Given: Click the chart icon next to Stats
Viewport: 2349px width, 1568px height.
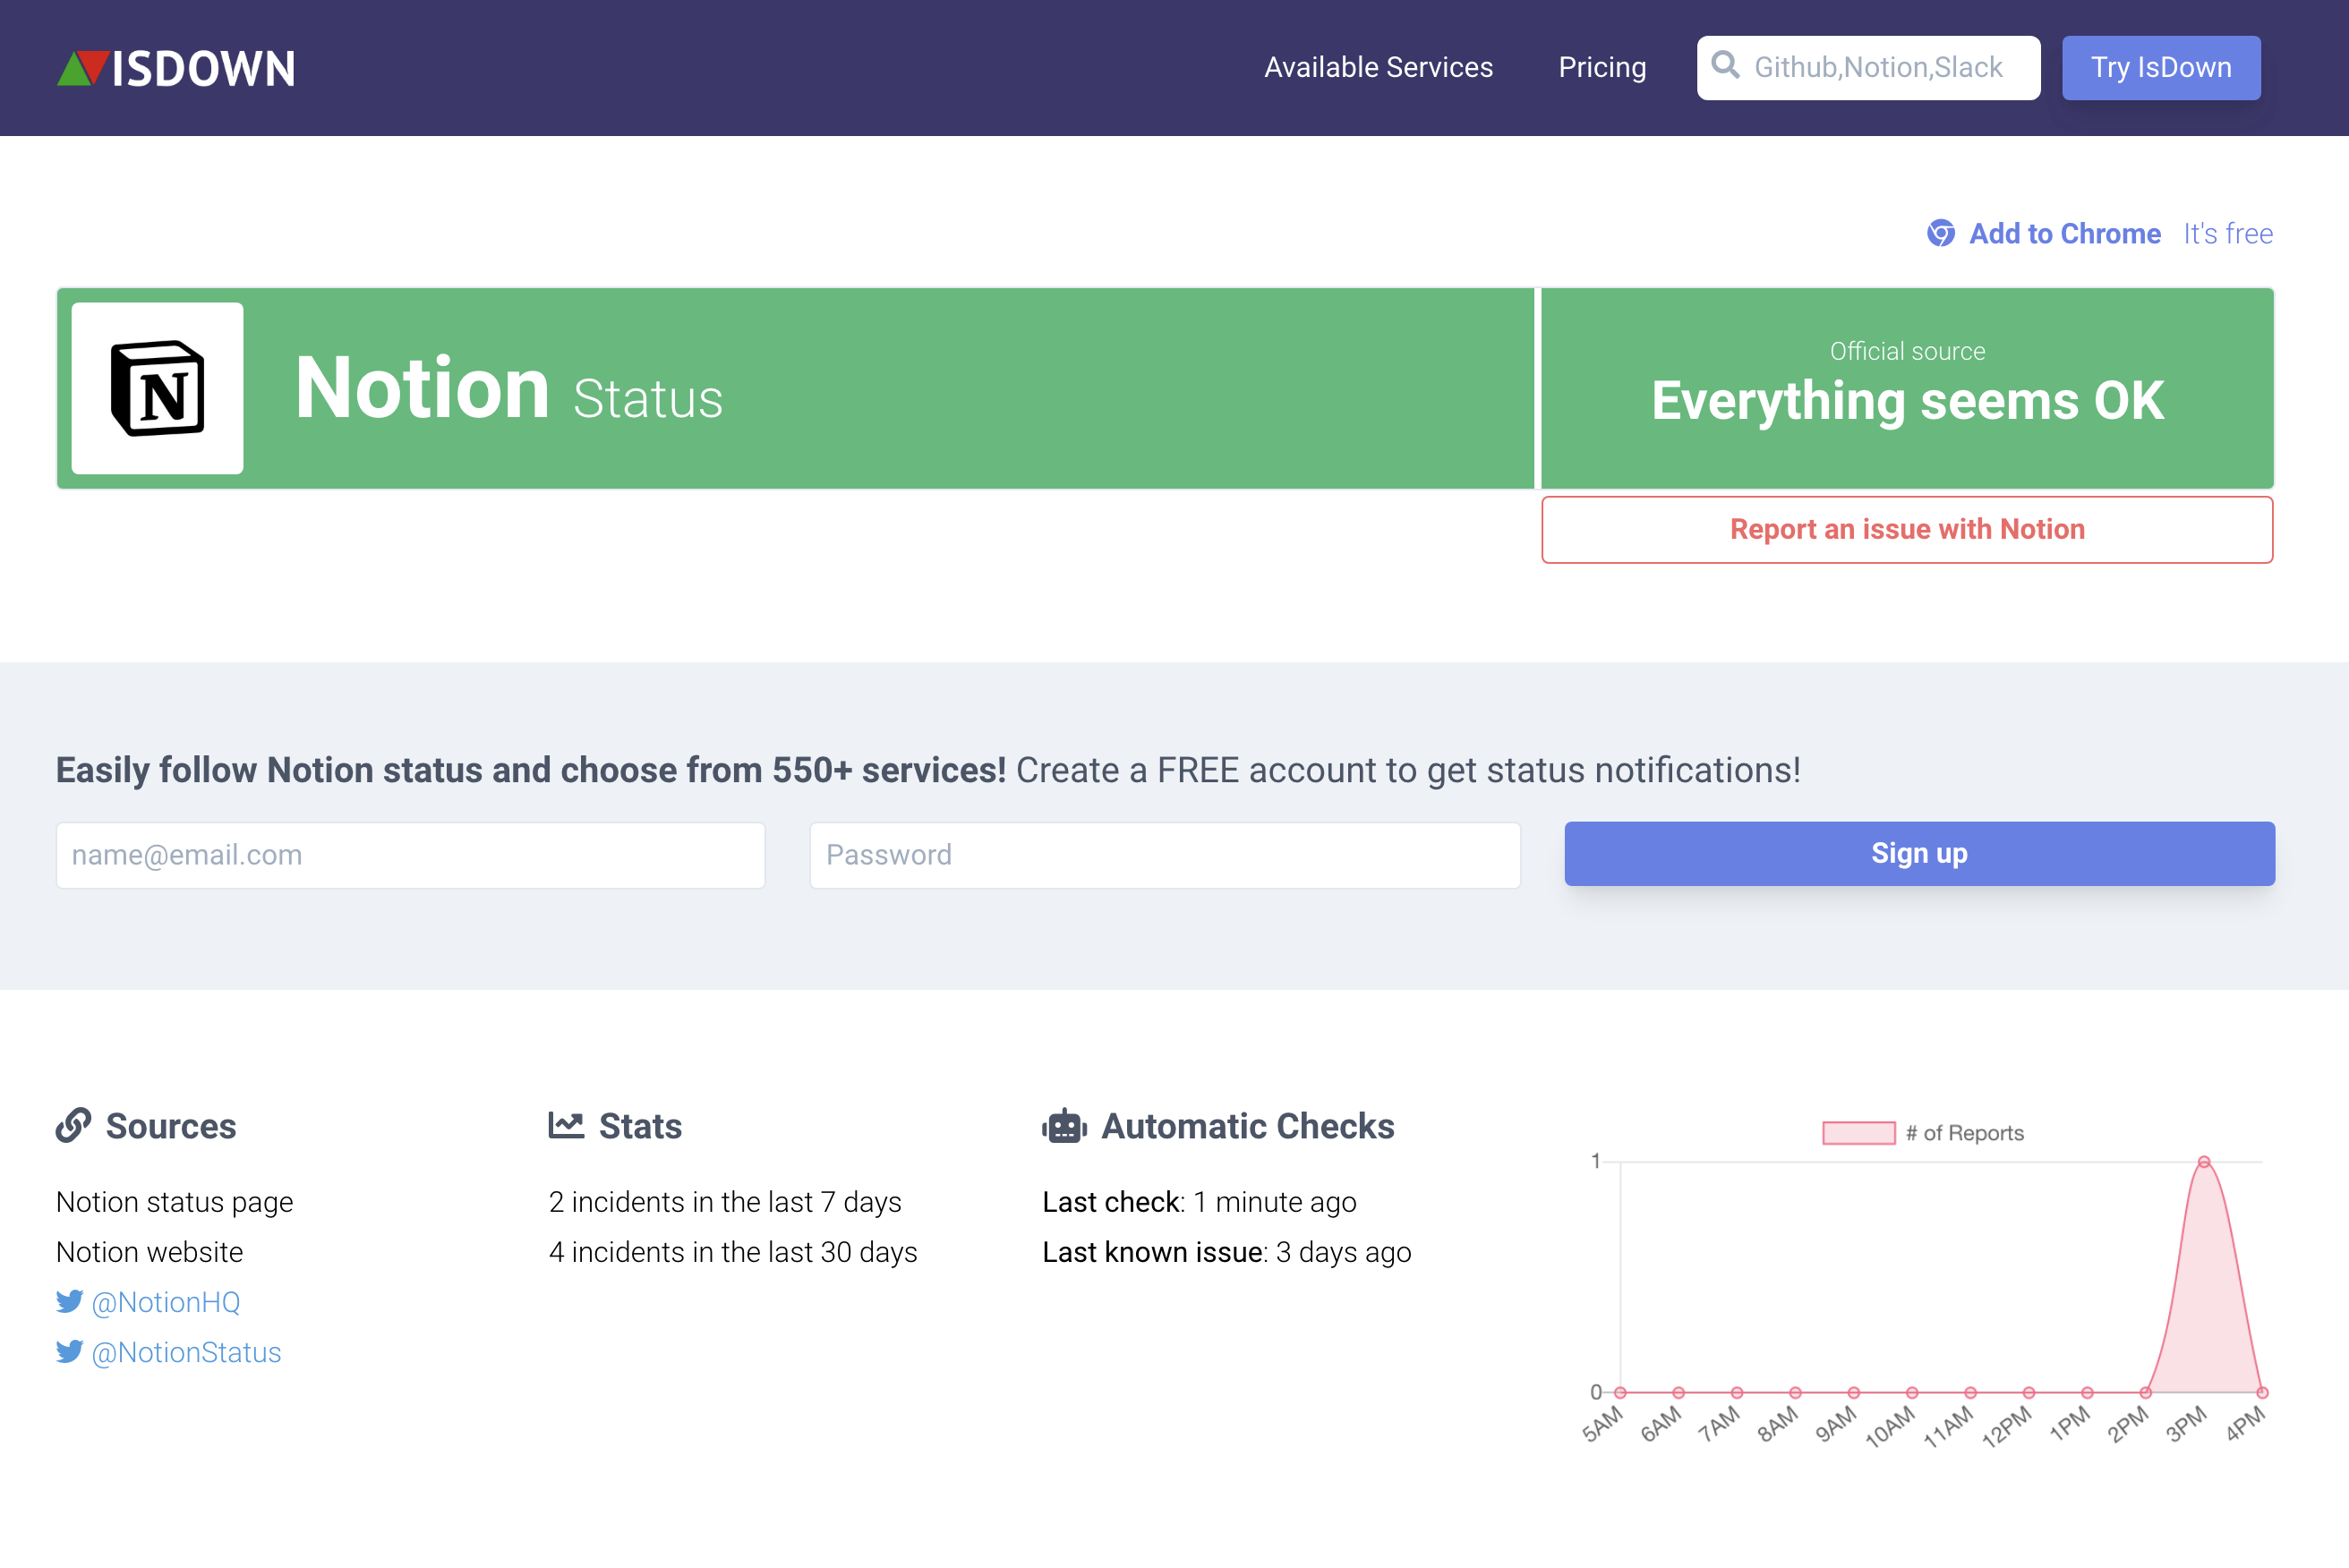Looking at the screenshot, I should coord(566,1125).
